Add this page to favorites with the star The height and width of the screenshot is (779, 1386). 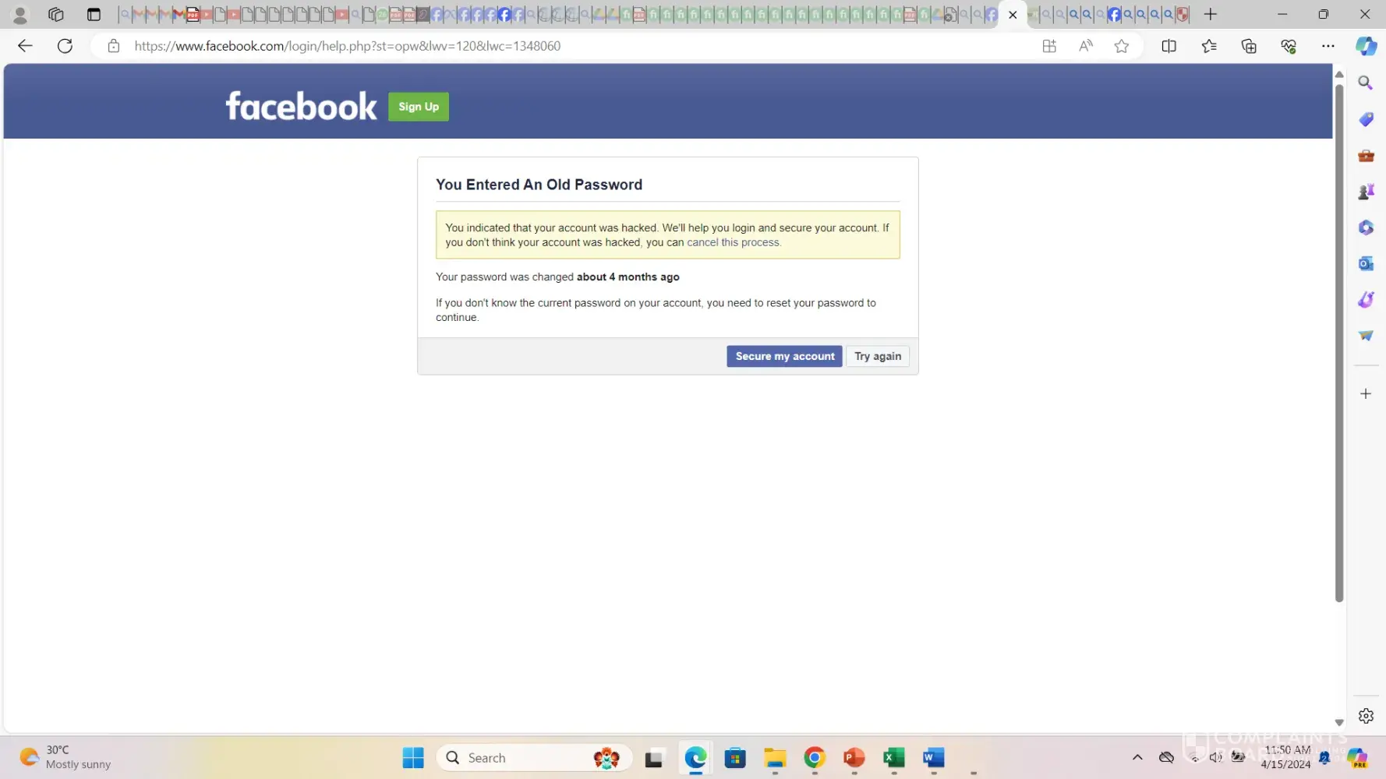click(1122, 46)
